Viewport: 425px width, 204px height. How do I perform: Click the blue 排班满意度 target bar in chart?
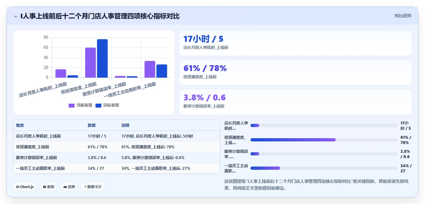(102, 58)
